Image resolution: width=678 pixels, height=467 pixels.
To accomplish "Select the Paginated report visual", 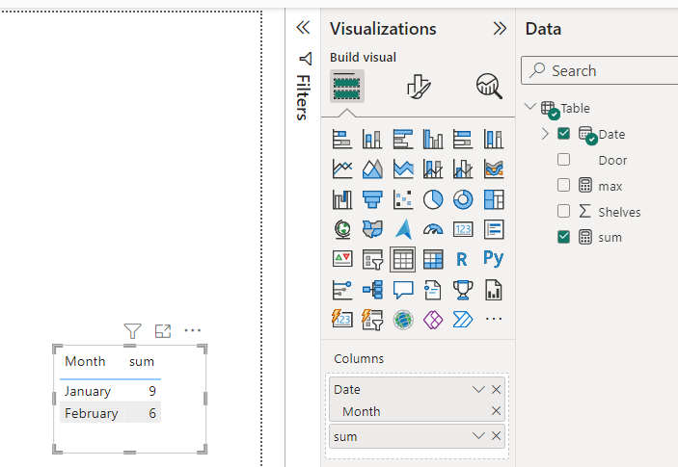I will (x=494, y=290).
